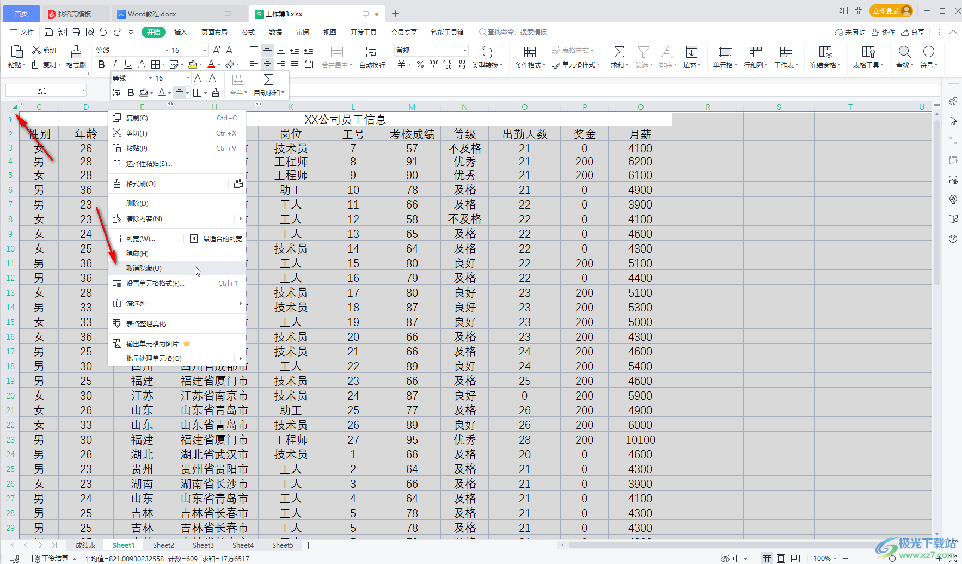This screenshot has height=564, width=962.
Task: Click the Save icon in quick access toolbar
Action: pos(48,32)
